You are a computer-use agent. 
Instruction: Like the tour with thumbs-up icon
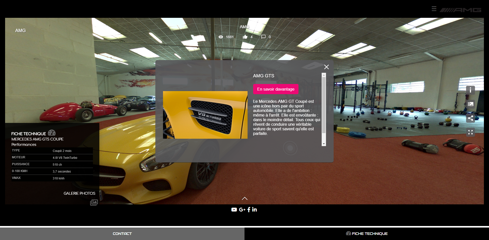click(245, 37)
